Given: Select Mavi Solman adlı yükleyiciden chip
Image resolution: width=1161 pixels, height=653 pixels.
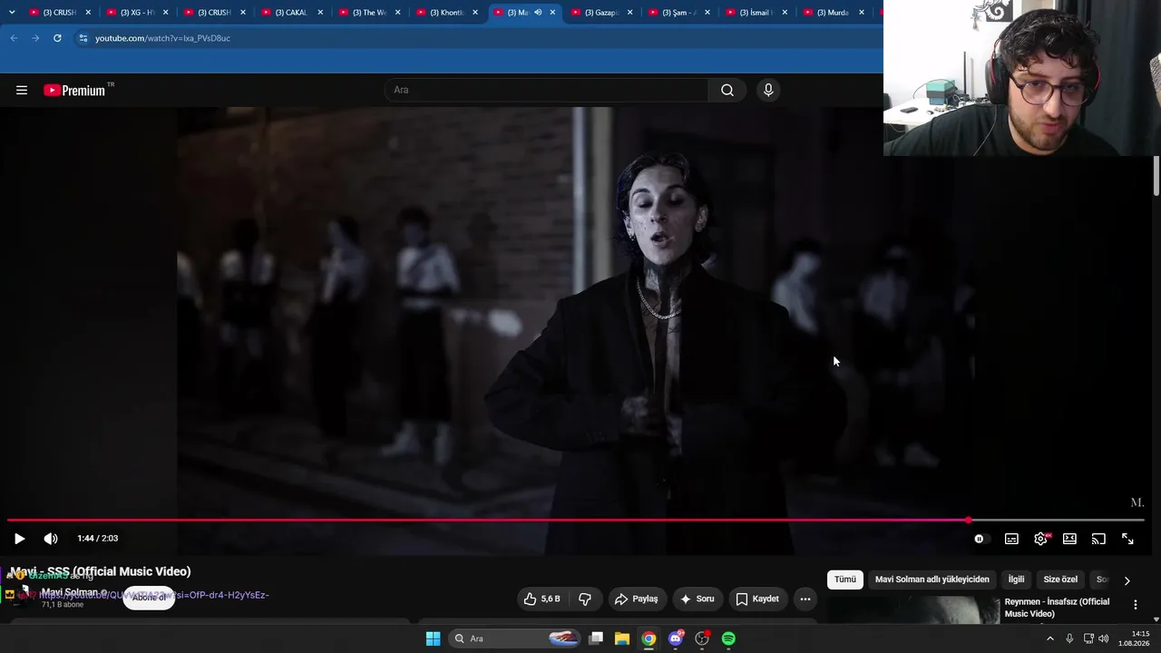Looking at the screenshot, I should 932,580.
